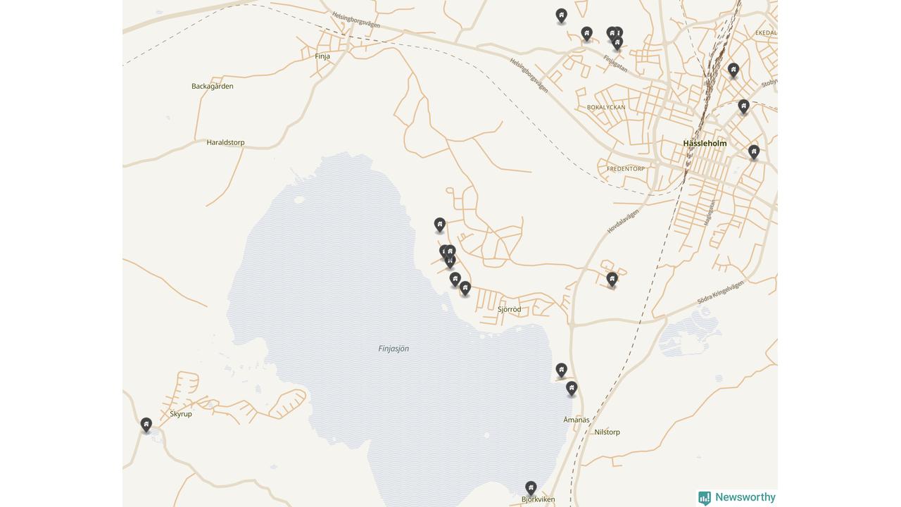Select the house marker nearest the Ekedal label
The width and height of the screenshot is (901, 507).
click(733, 70)
